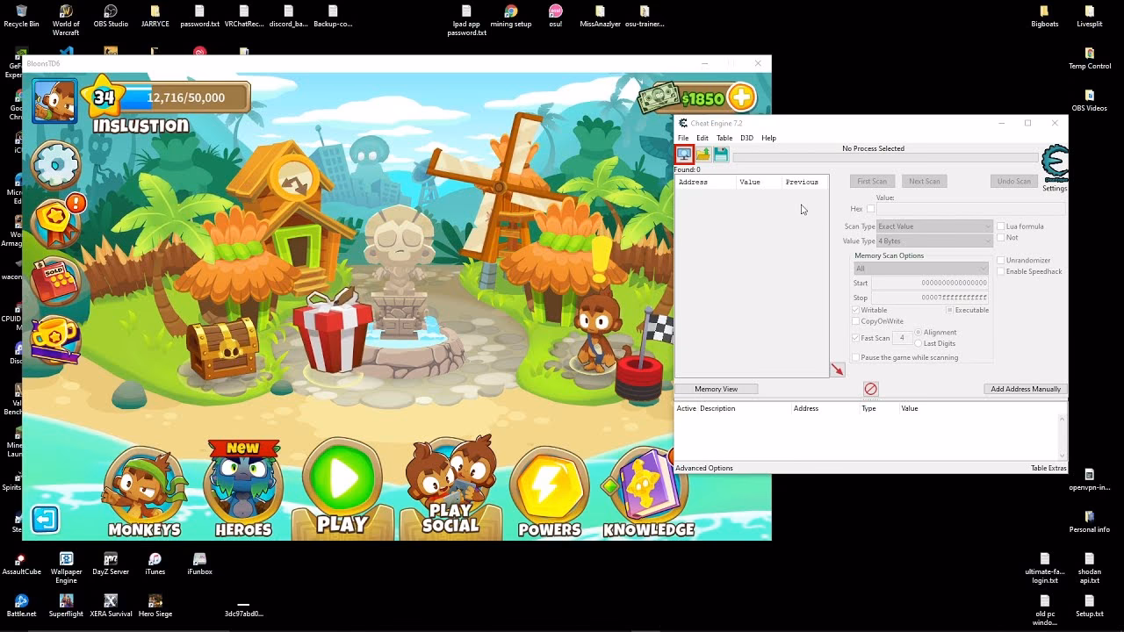Select the Recycle Bin desktop icon
1124x632 pixels.
(x=21, y=15)
